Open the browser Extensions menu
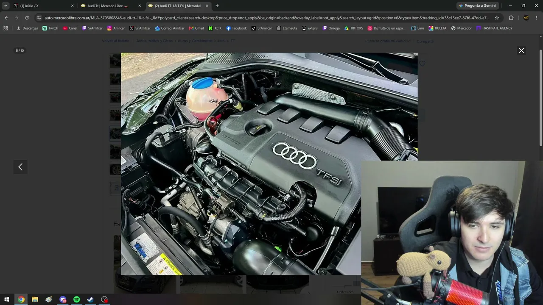Viewport: 543px width, 305px height. pos(511,18)
